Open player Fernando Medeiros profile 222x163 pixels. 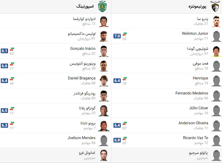[192, 93]
